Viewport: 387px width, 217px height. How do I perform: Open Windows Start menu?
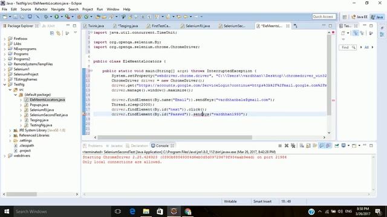(x=7, y=212)
